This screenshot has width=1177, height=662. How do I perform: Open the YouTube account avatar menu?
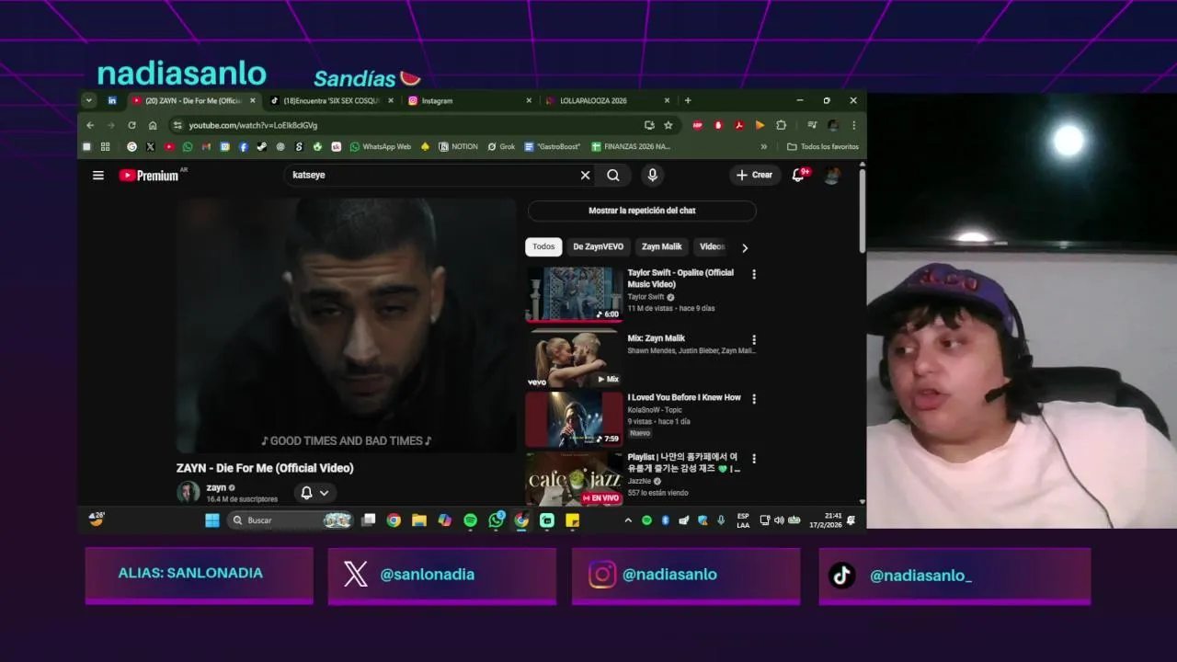832,176
